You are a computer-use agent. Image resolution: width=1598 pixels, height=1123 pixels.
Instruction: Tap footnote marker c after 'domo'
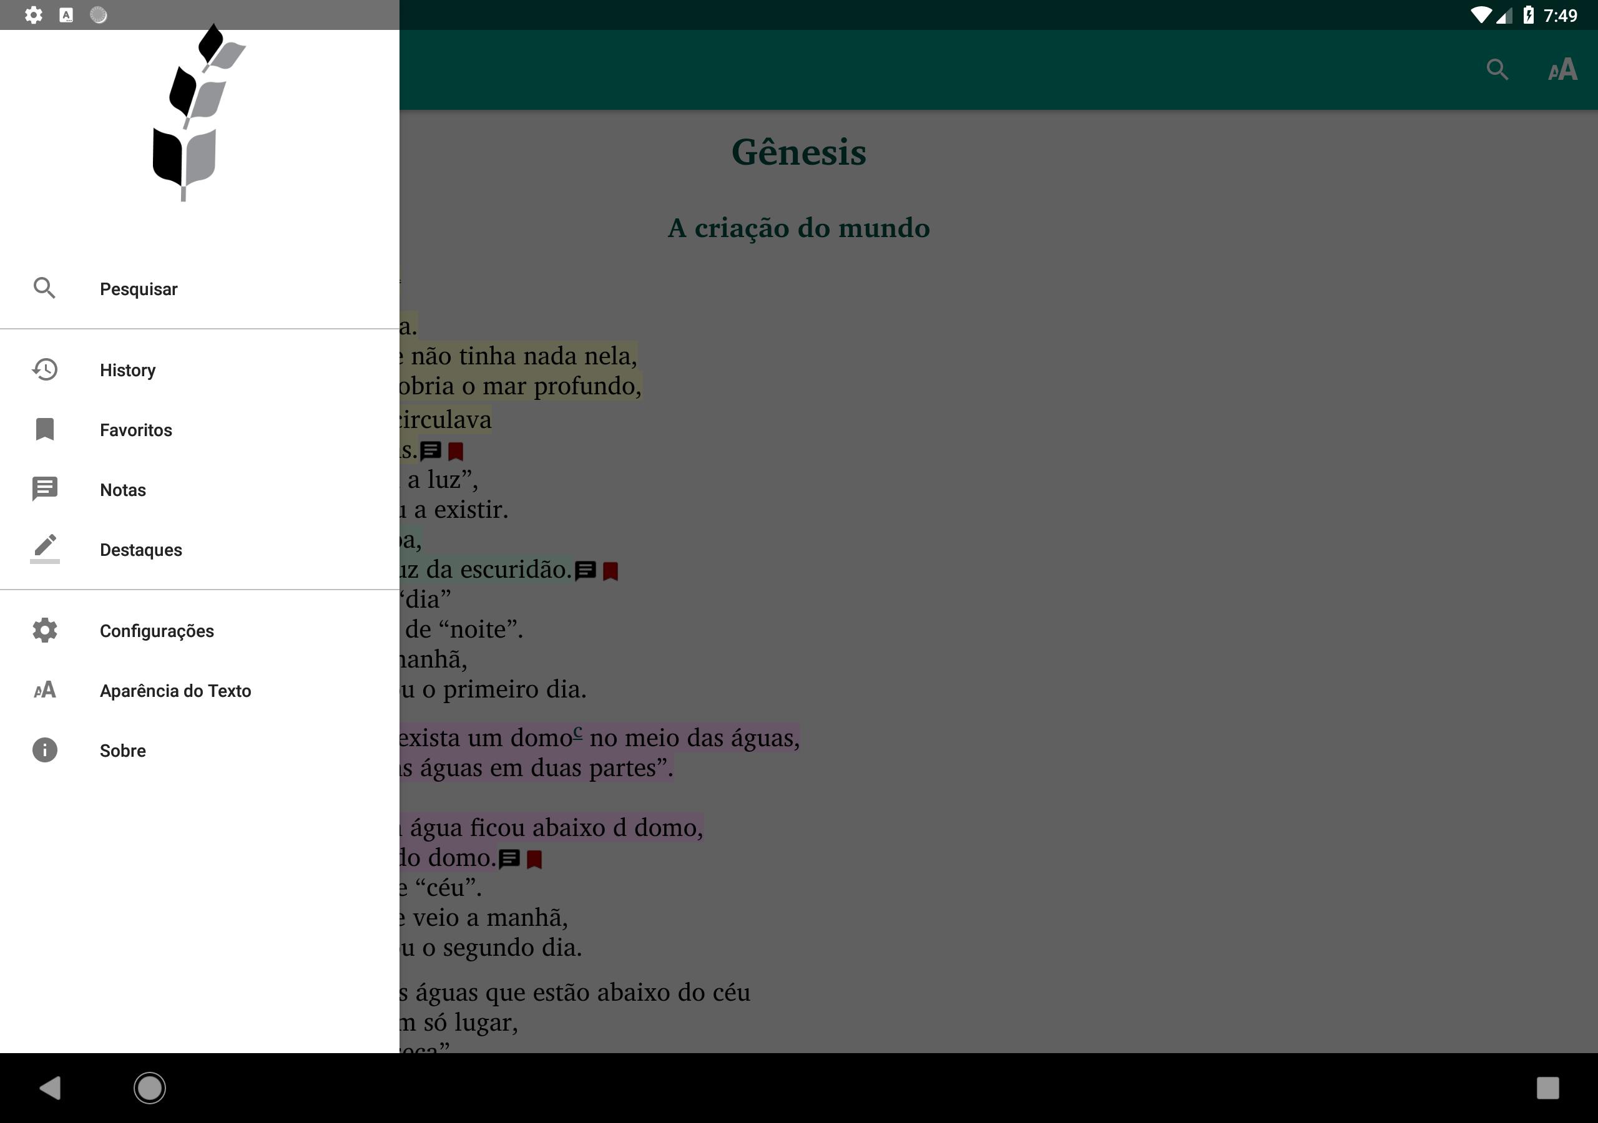(577, 731)
